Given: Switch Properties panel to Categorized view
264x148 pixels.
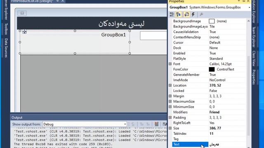Looking at the screenshot, I should click(x=172, y=14).
